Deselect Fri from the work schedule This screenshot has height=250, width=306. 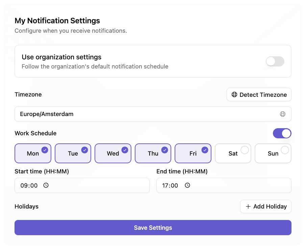tap(193, 153)
